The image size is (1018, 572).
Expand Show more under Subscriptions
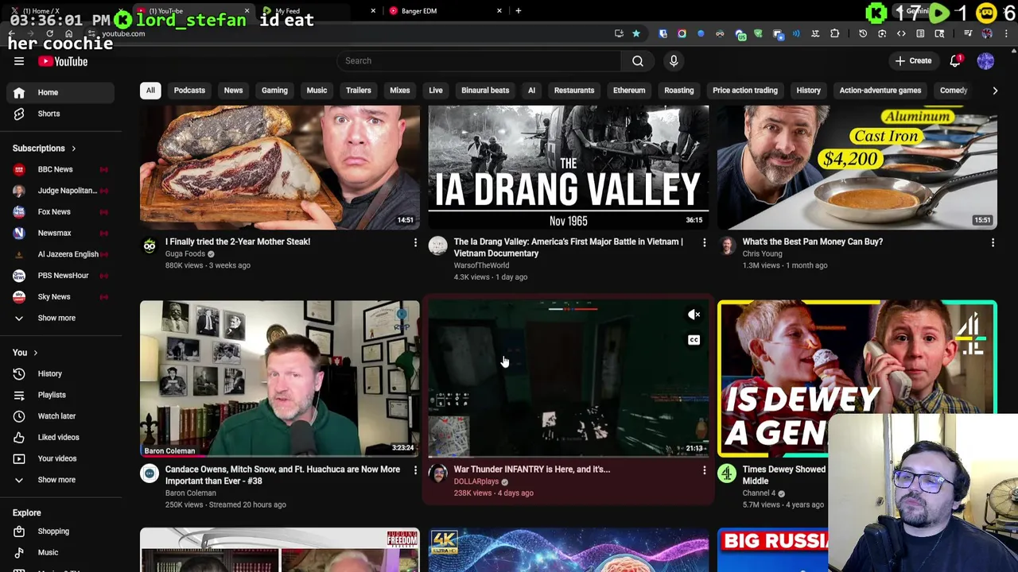tap(60, 318)
